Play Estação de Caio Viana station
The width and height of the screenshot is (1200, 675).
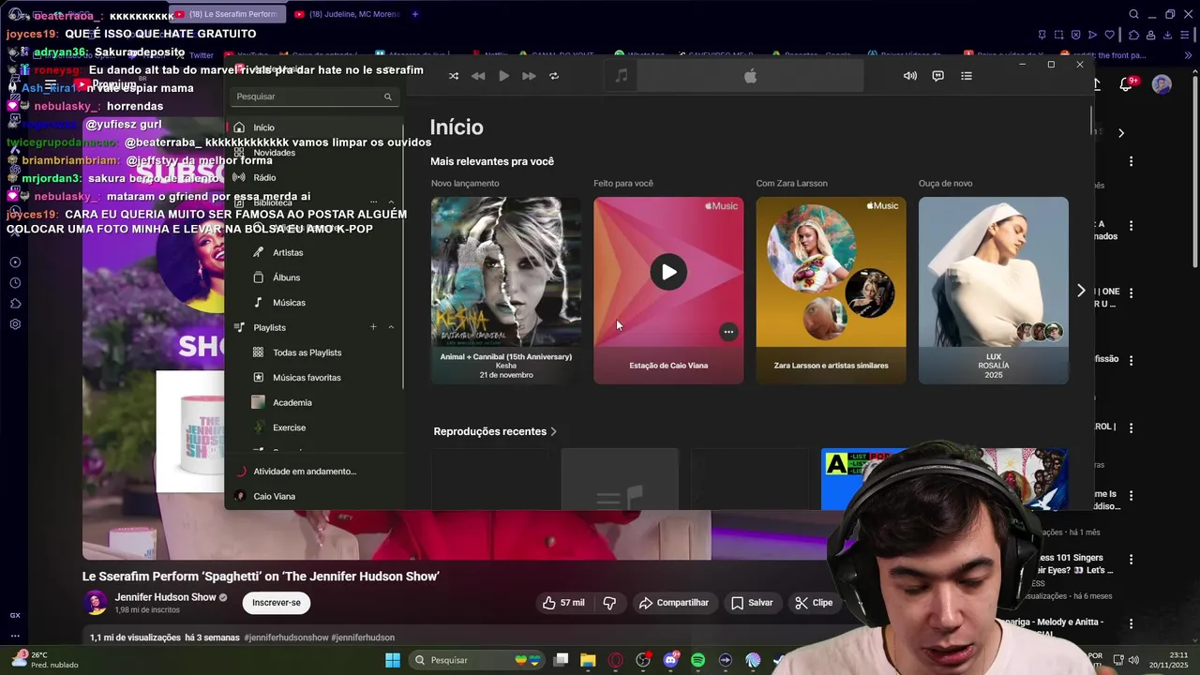[668, 272]
